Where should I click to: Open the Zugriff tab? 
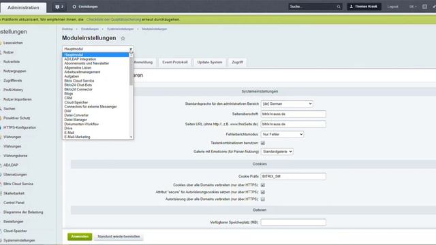(x=237, y=62)
